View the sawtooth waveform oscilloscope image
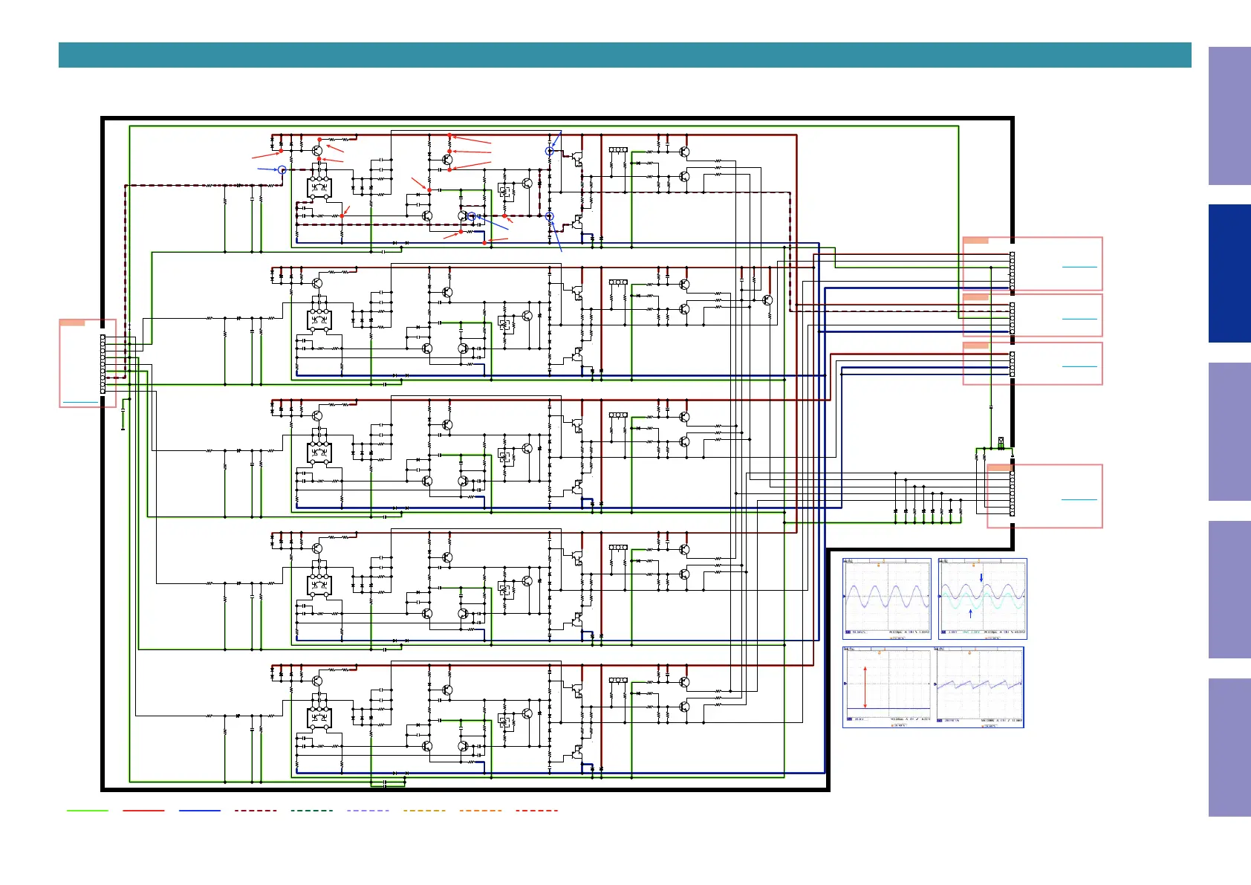 [981, 687]
